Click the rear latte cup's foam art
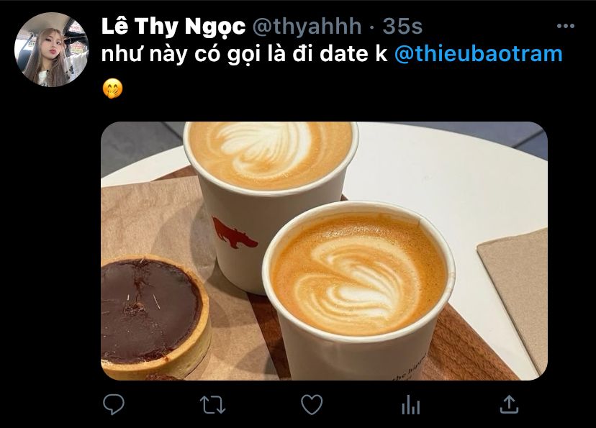Screen dimensions: 596x428 (x=271, y=152)
